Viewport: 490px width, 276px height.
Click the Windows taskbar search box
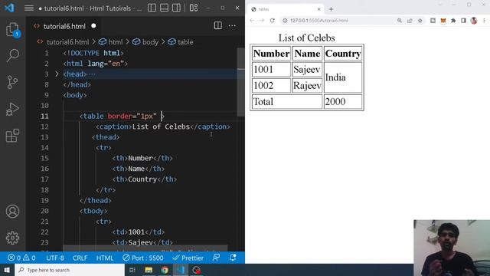70,270
